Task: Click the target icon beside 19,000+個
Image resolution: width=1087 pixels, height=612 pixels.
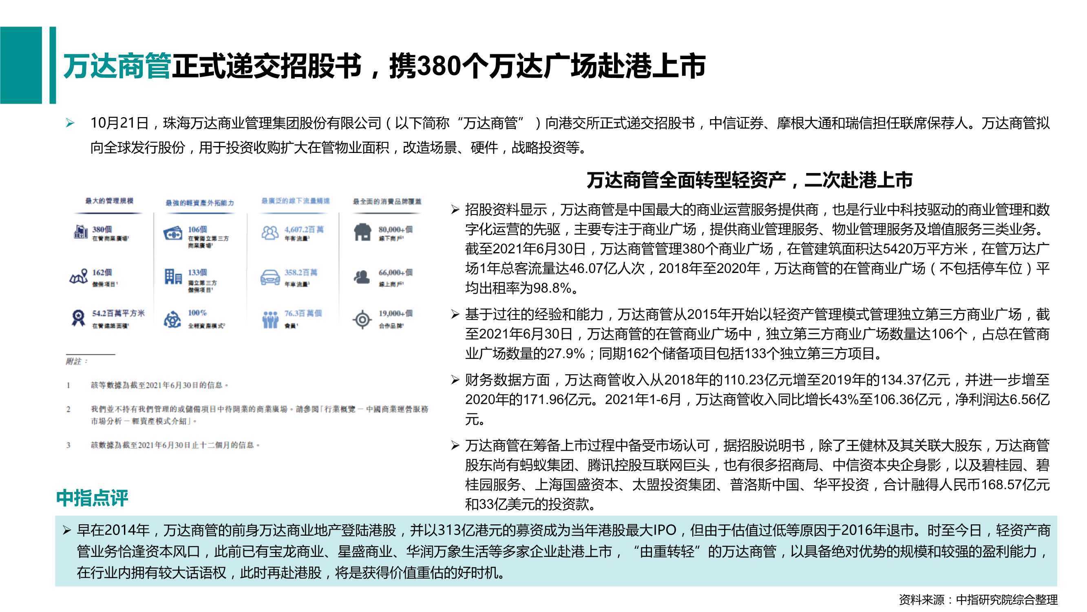Action: [362, 320]
